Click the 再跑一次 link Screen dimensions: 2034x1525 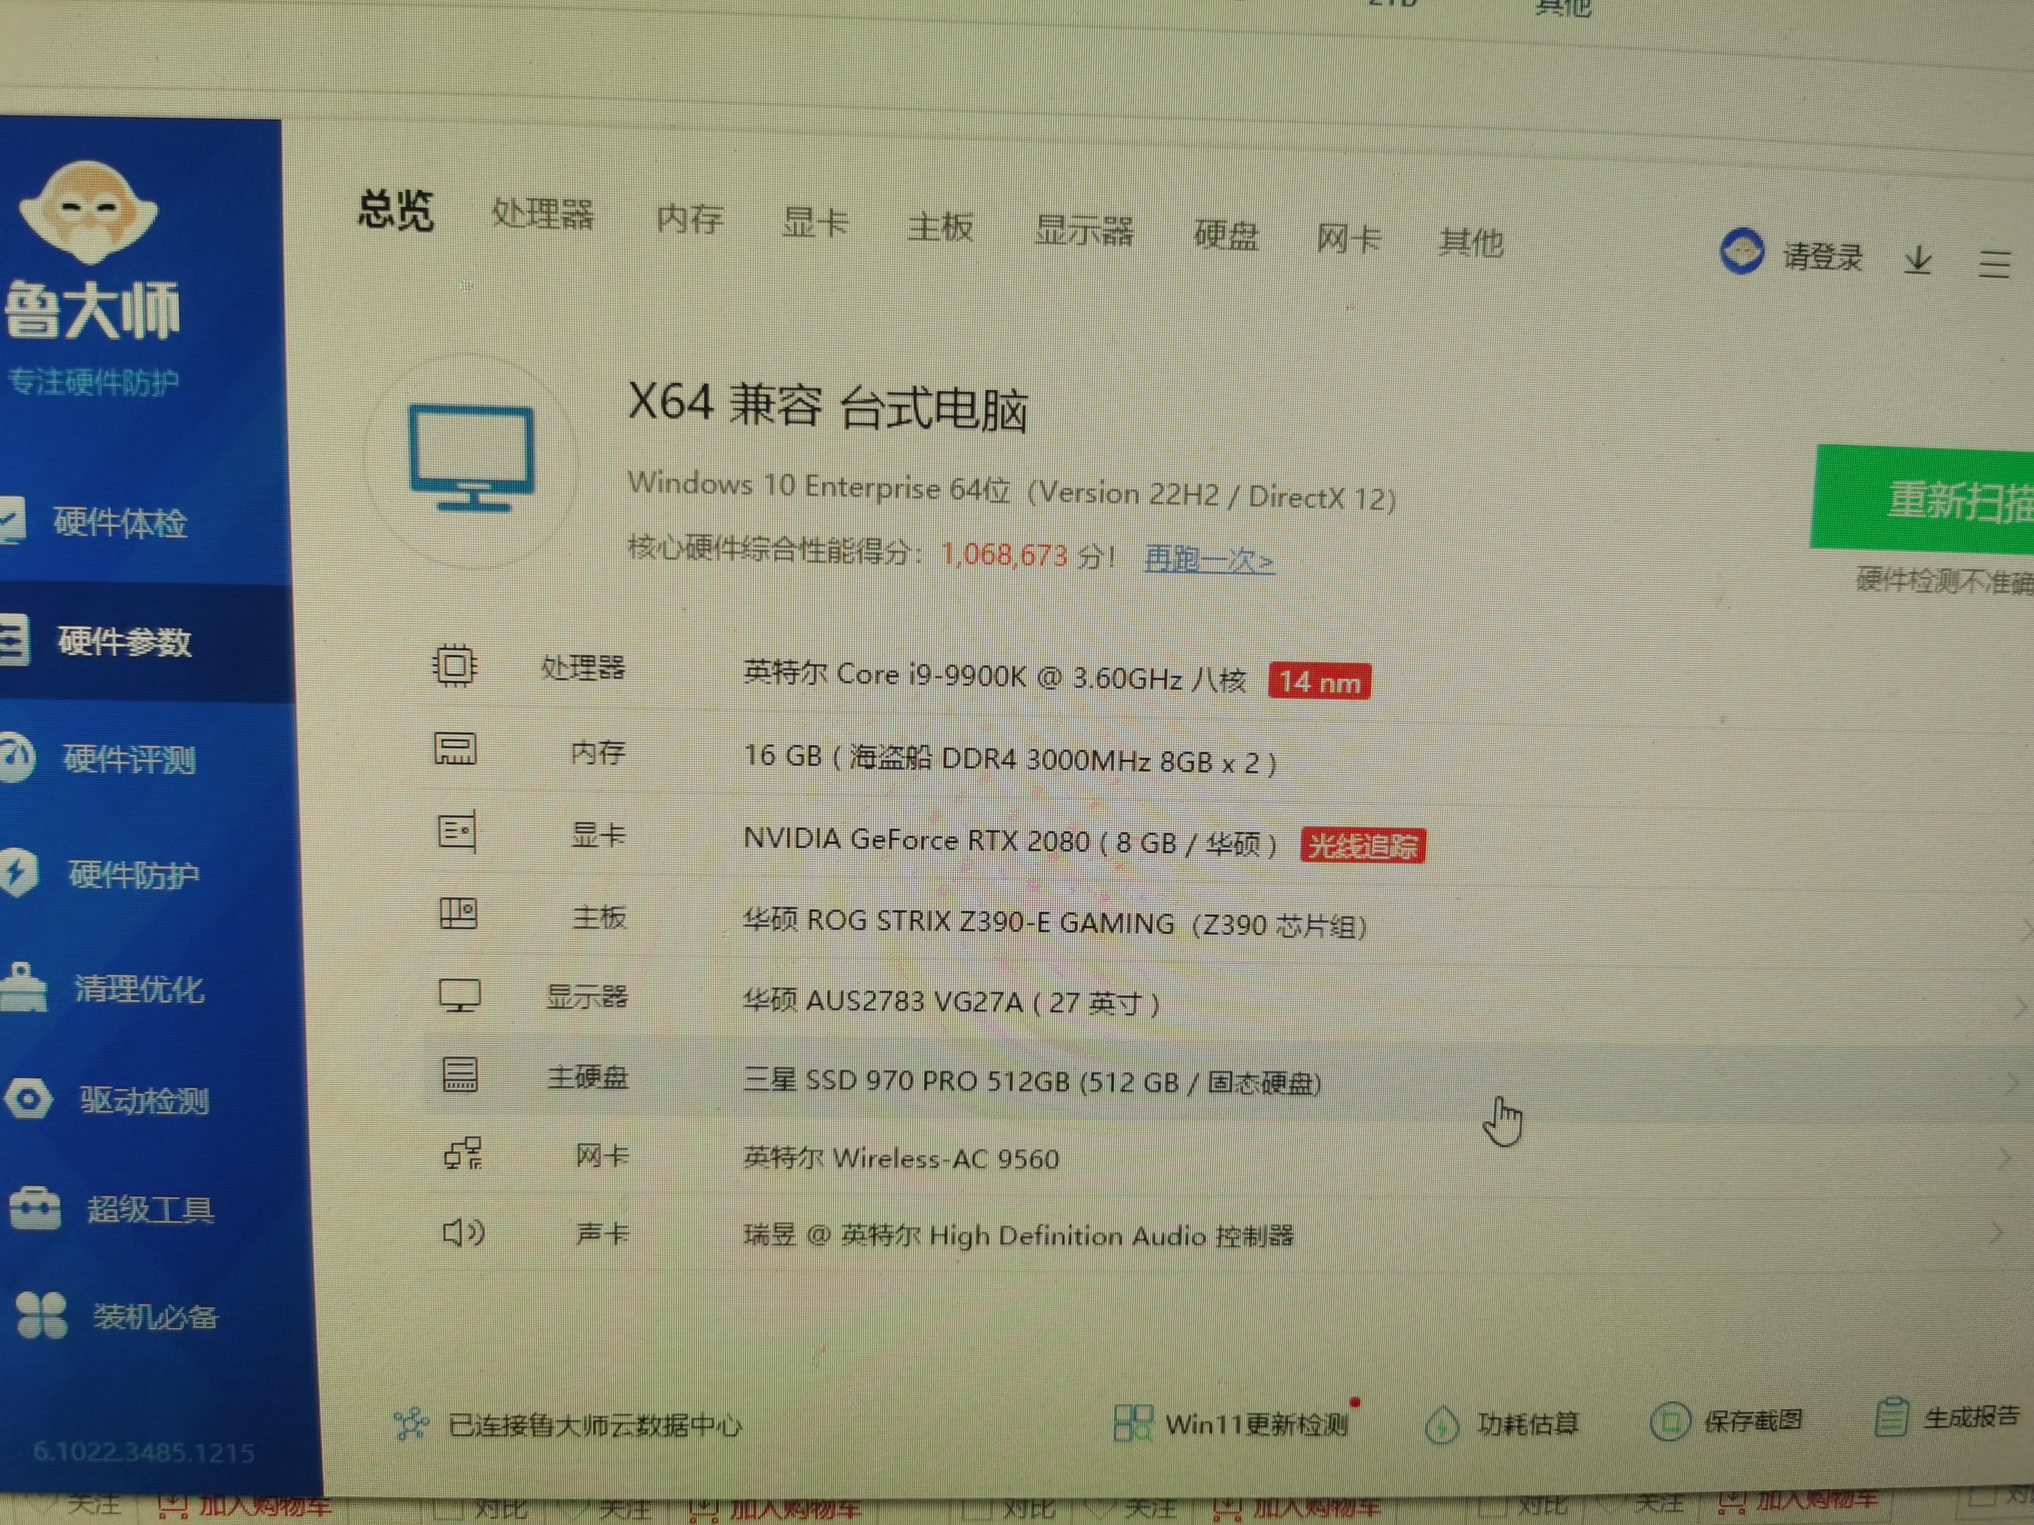(x=1209, y=559)
